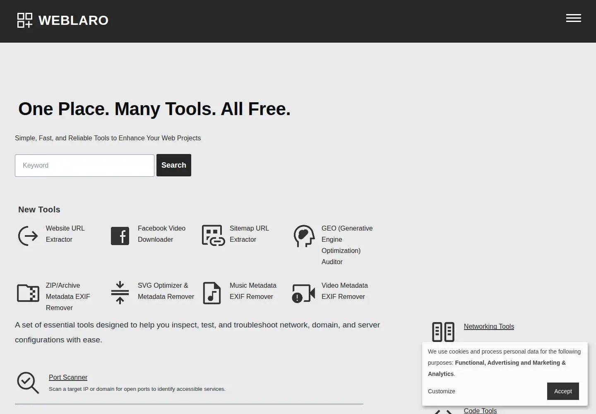Open Facebook Video Downloader text link
Viewport: 596px width, 414px height.
coord(161,234)
